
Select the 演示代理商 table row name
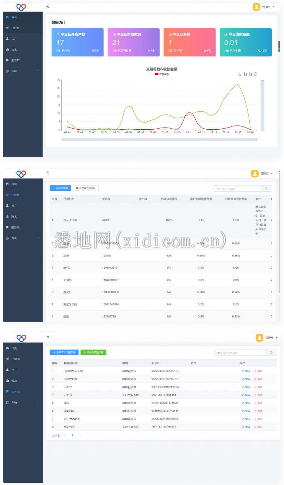click(x=70, y=220)
